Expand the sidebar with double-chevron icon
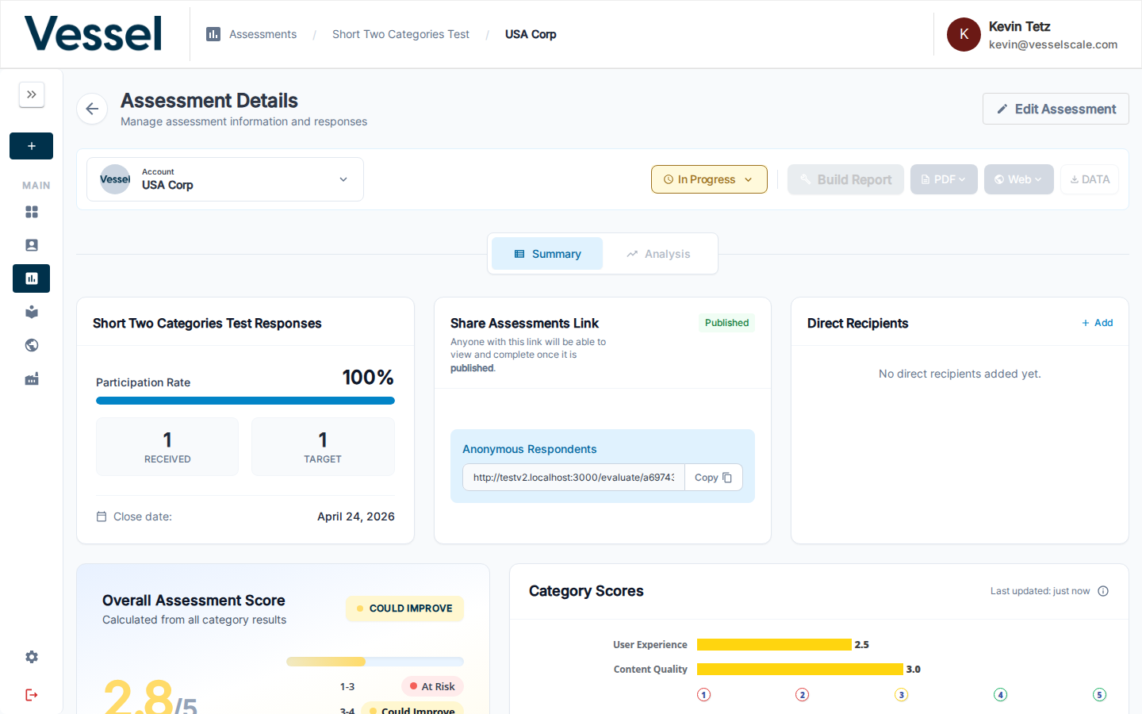Screen dimensions: 1142x714 [32, 94]
